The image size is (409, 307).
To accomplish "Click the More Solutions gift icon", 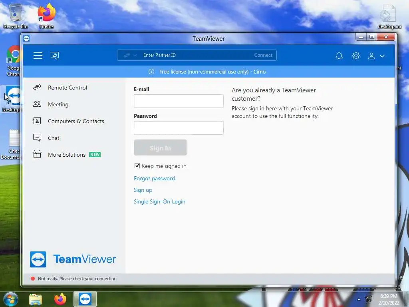I will 37,154.
